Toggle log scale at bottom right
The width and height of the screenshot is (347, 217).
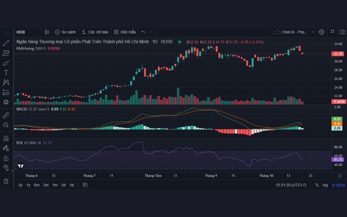click(325, 185)
